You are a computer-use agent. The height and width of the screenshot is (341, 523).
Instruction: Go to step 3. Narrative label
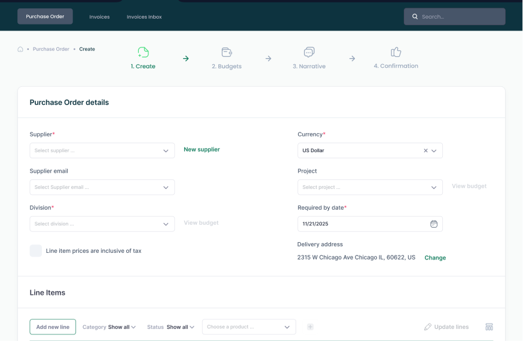[x=309, y=66]
